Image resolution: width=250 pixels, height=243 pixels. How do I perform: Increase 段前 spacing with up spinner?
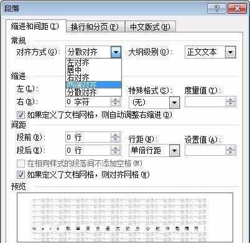coord(116,135)
